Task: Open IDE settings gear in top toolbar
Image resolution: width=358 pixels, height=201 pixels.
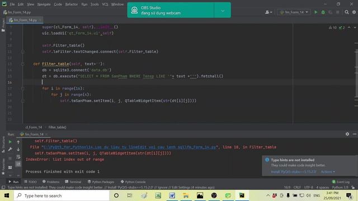Action: click(354, 12)
